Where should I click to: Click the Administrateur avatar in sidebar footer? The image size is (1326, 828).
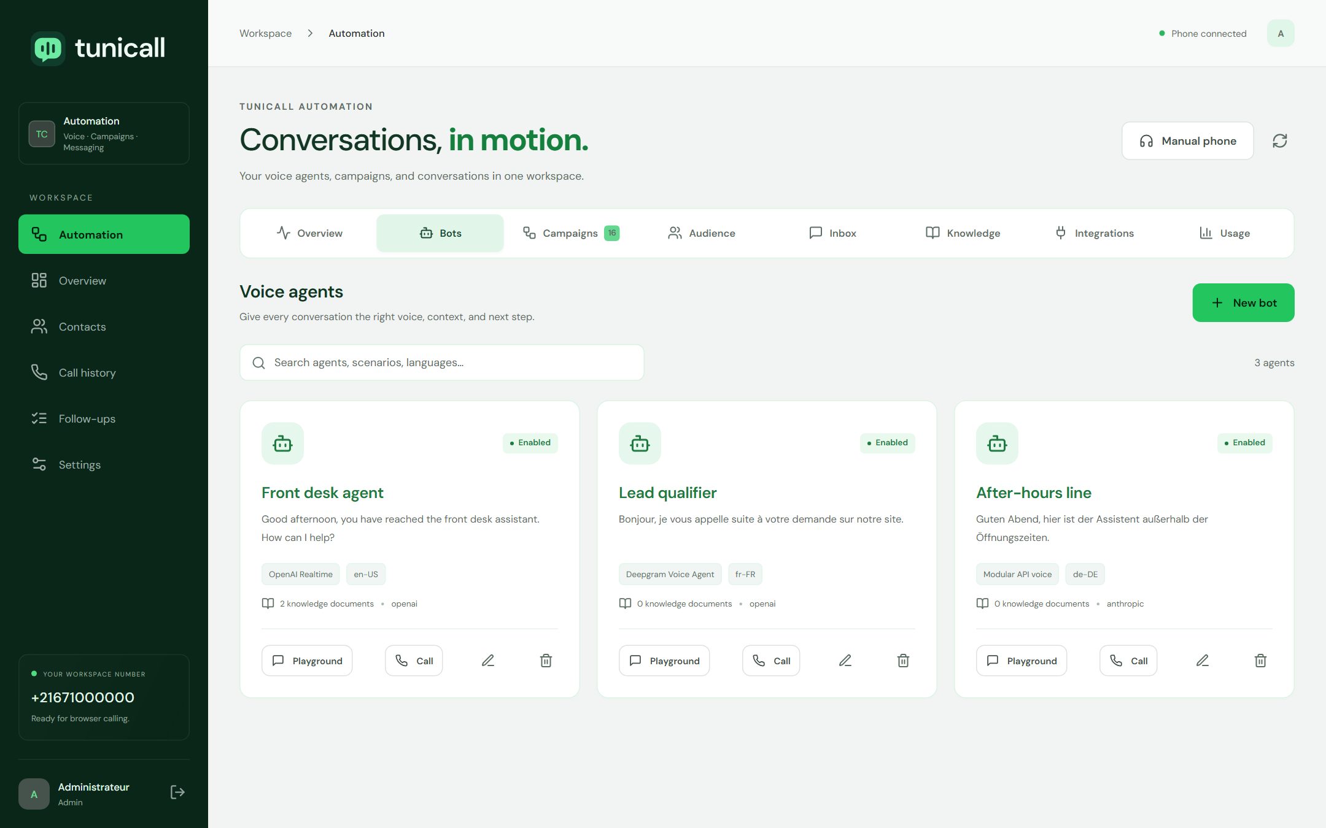pos(34,794)
